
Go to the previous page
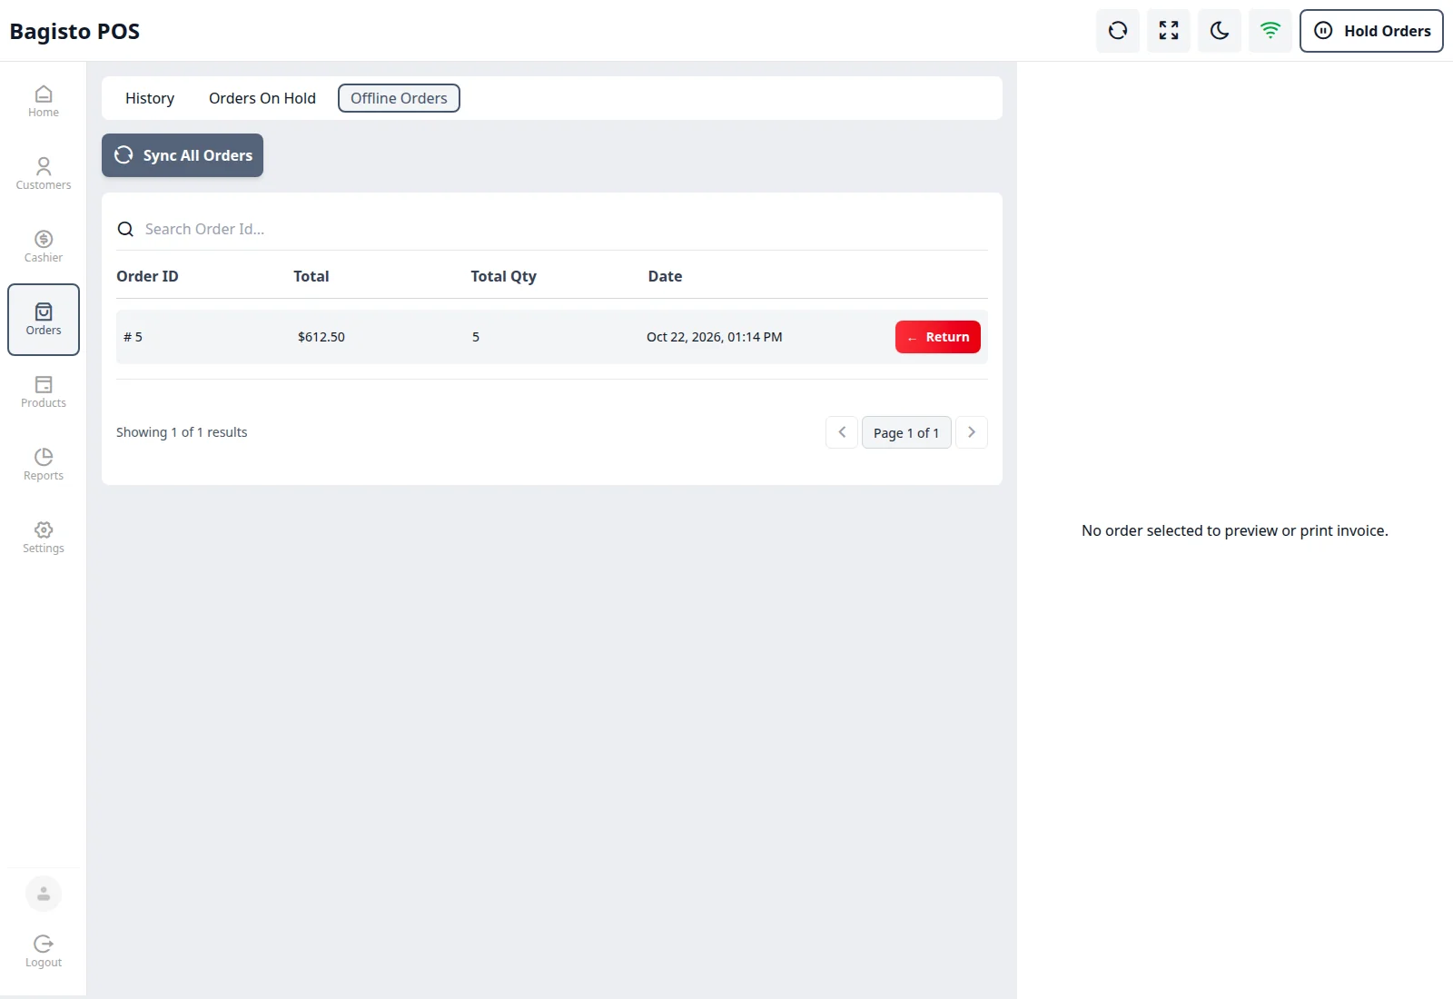[x=842, y=432]
